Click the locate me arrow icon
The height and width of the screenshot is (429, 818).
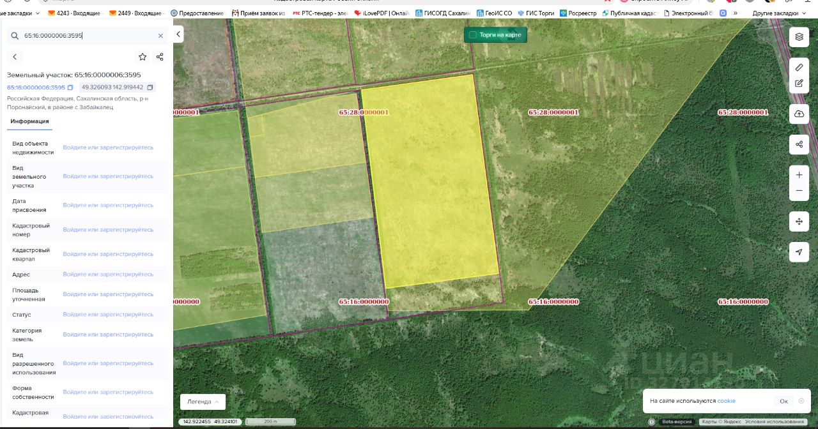[x=799, y=252]
